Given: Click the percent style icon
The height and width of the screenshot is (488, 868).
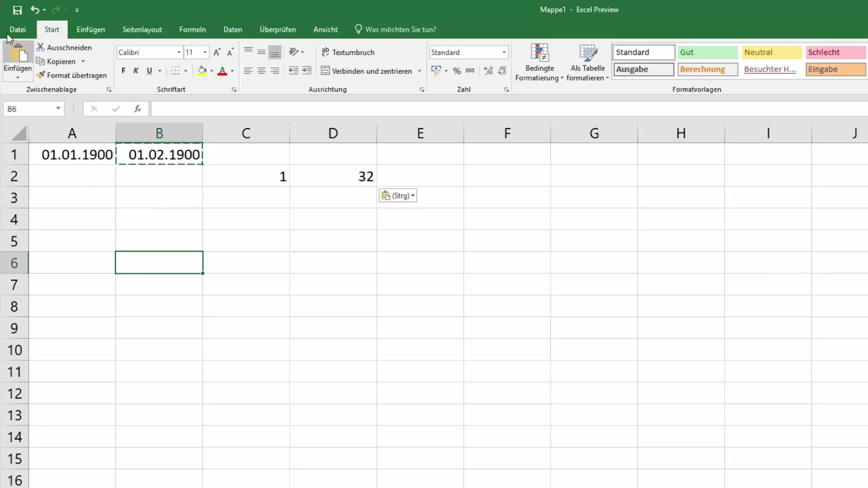Looking at the screenshot, I should pos(457,71).
